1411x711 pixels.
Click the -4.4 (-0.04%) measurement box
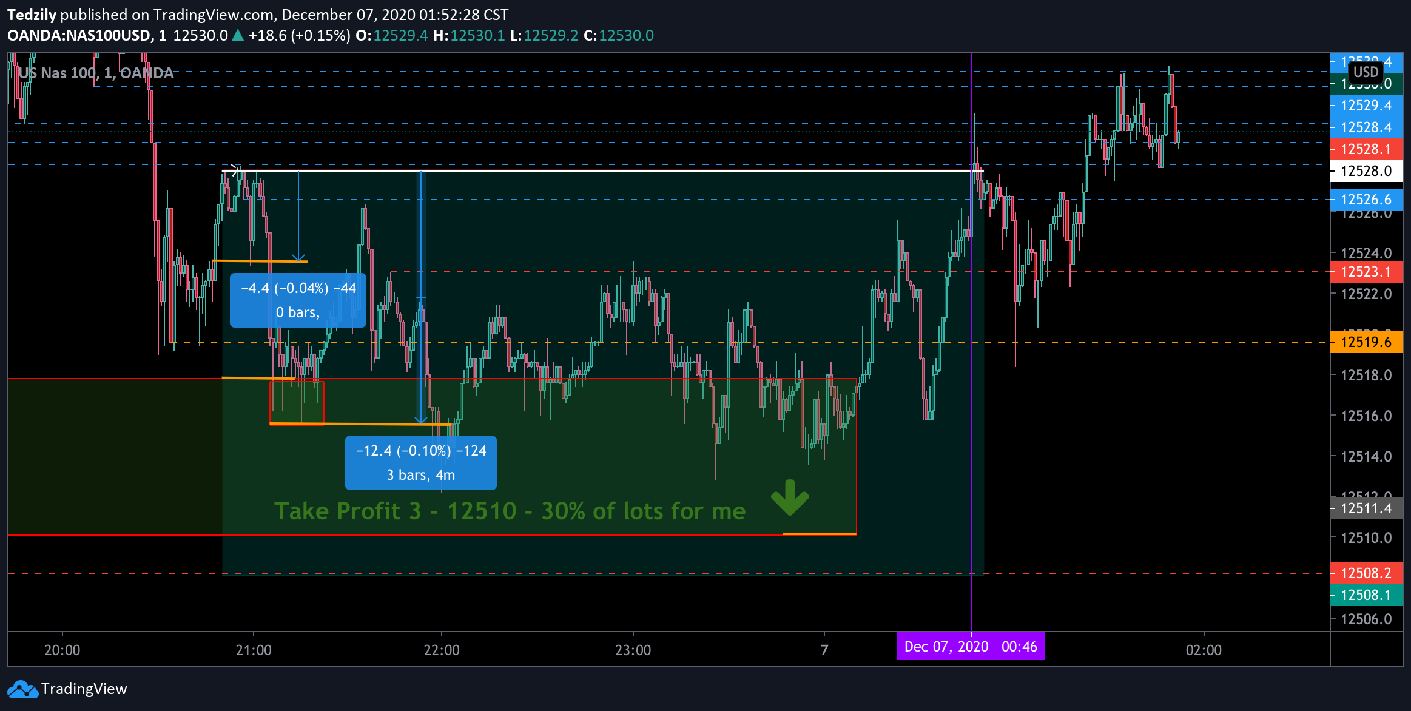tap(298, 300)
